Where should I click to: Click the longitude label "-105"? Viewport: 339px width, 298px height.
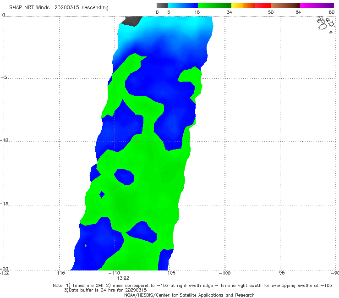[169, 273]
